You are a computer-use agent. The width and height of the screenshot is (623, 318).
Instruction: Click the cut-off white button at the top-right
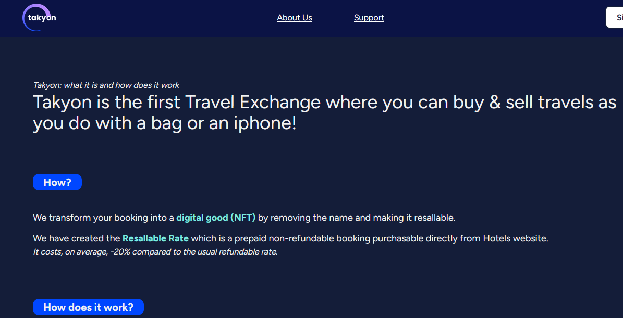[614, 18]
